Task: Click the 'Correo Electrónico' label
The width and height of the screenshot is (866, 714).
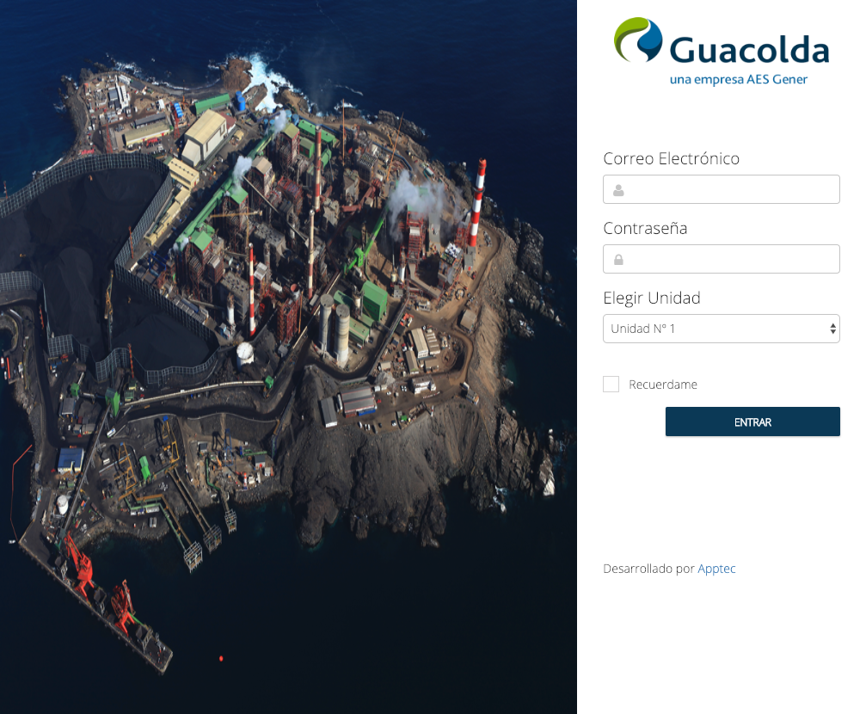Action: tap(671, 158)
